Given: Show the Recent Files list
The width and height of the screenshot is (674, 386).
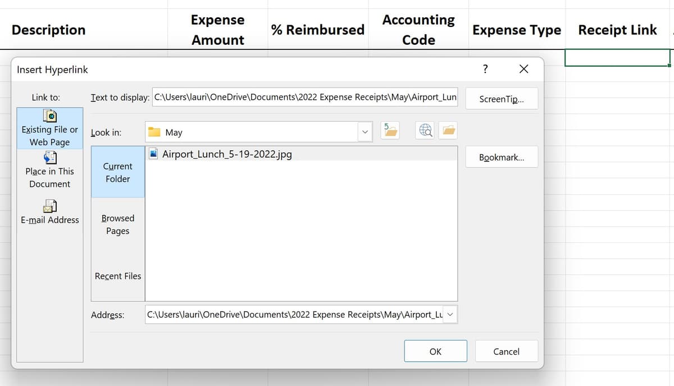Looking at the screenshot, I should click(x=117, y=276).
